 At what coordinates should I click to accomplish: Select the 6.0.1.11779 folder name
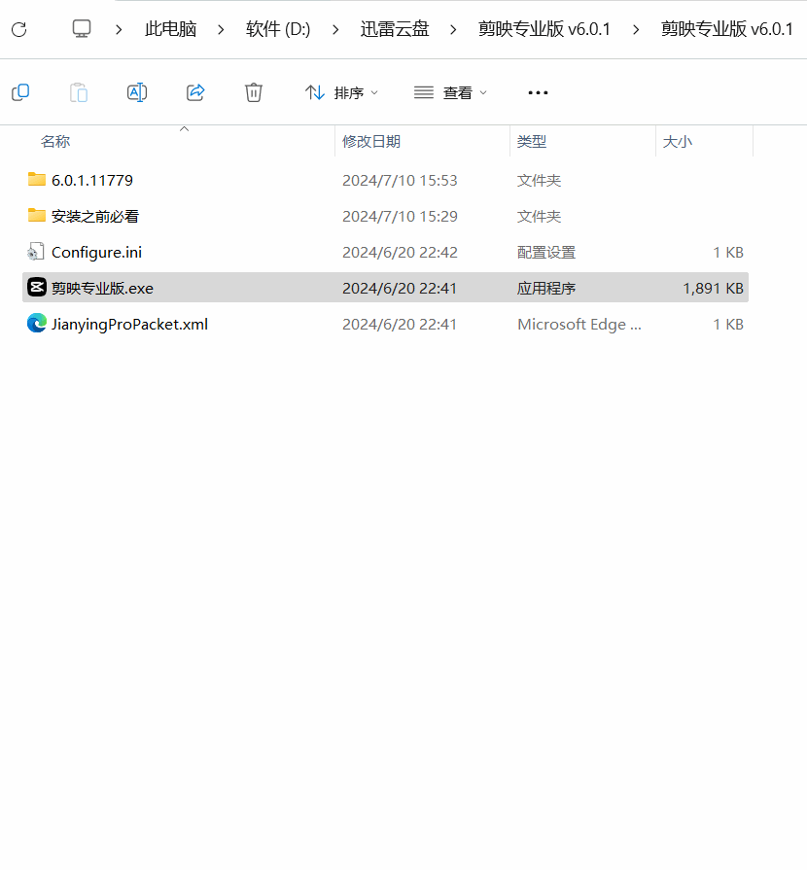pyautogui.click(x=92, y=181)
